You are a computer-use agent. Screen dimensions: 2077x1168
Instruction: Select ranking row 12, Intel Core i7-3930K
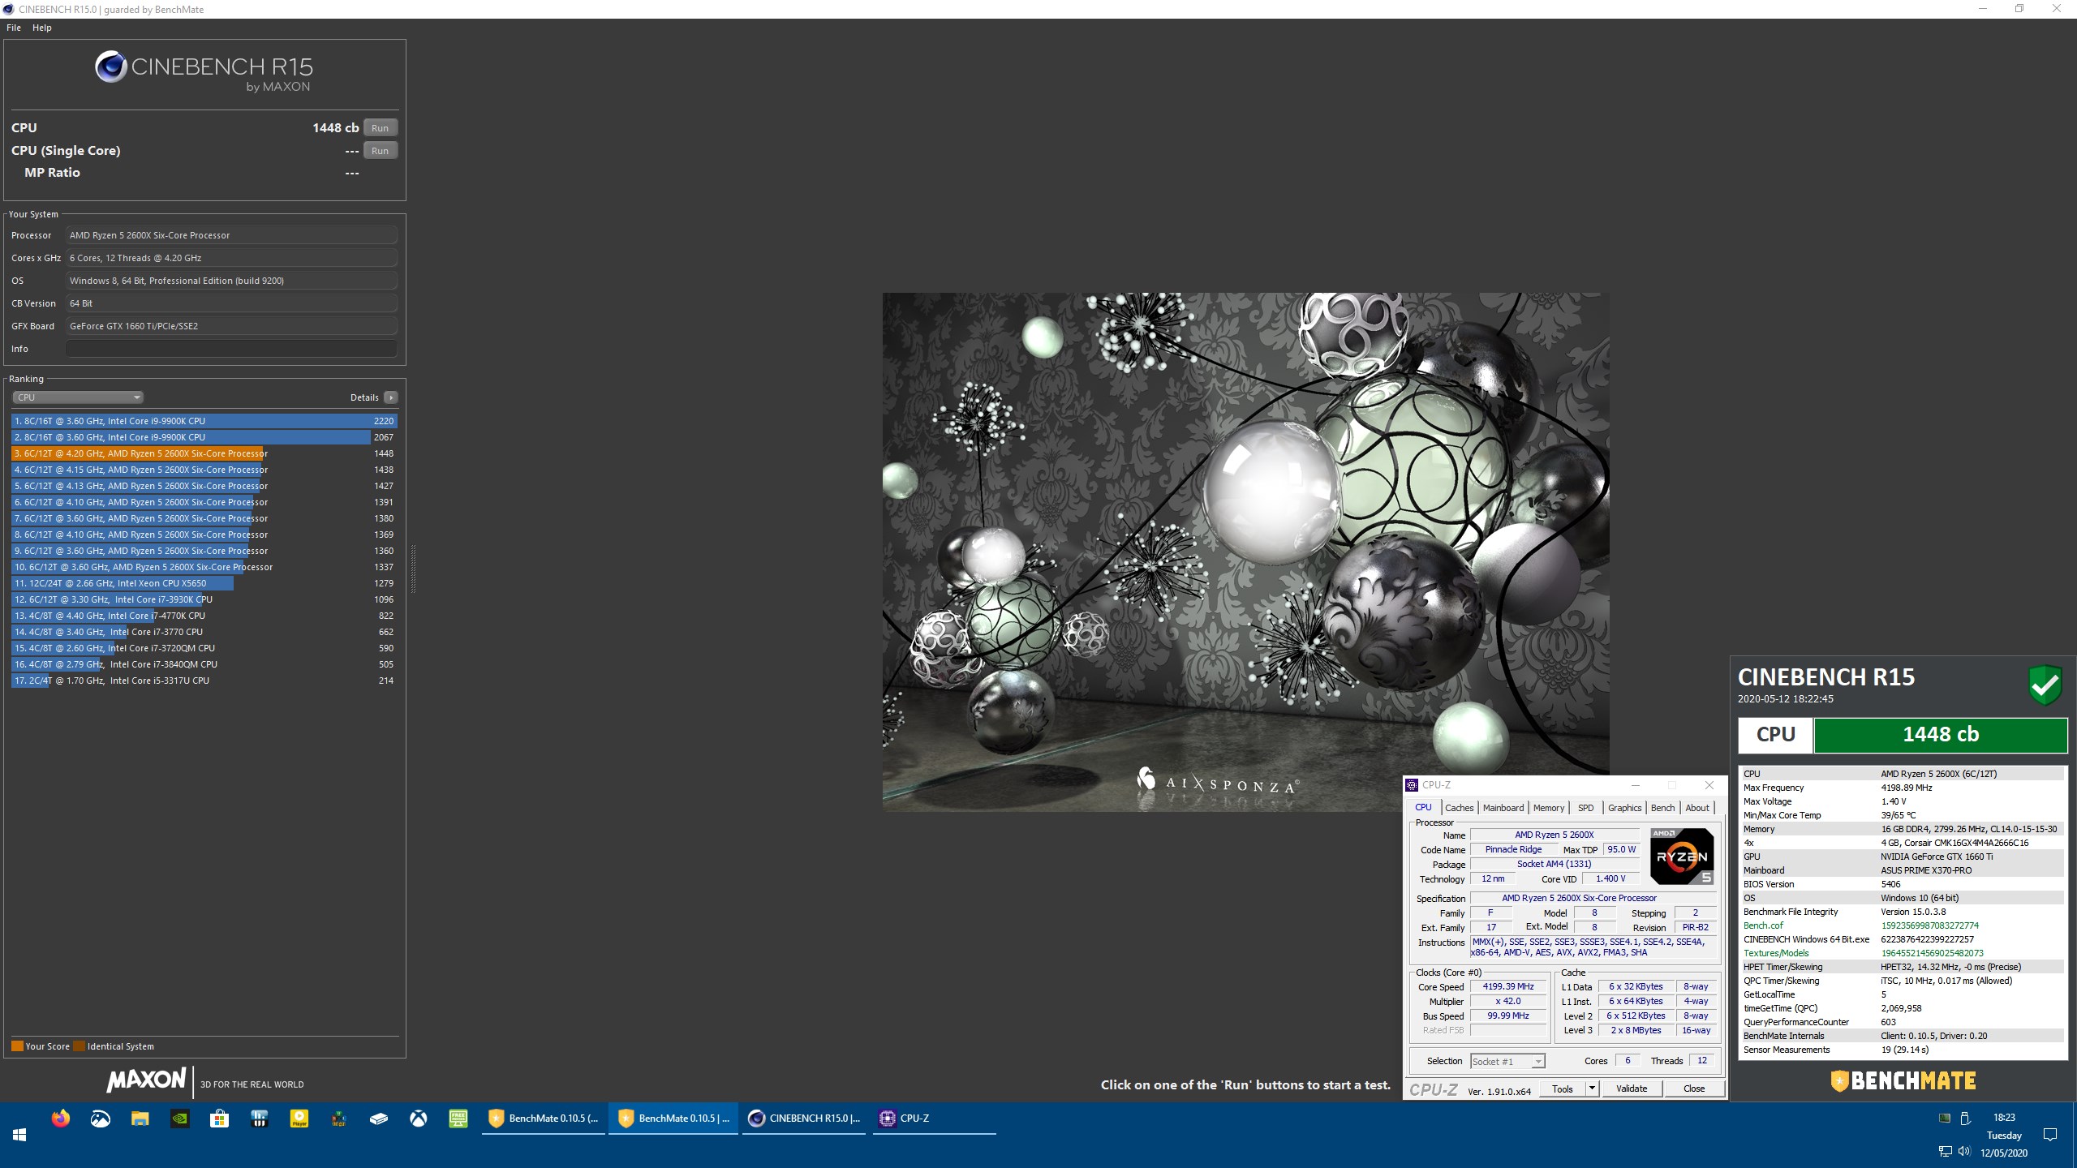(x=204, y=599)
